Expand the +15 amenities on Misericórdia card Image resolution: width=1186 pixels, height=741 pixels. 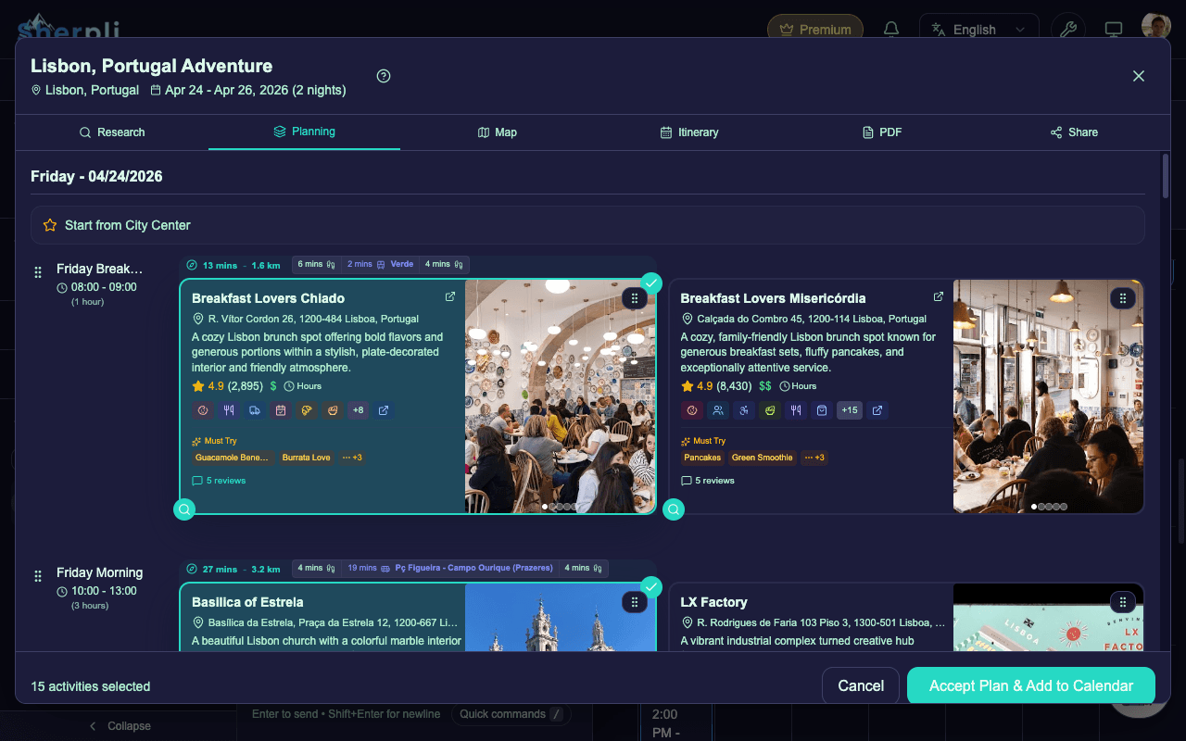849,410
